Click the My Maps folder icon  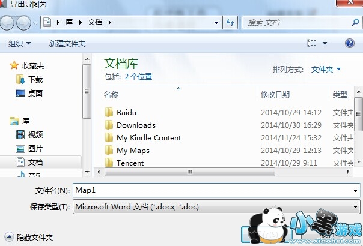(x=109, y=150)
